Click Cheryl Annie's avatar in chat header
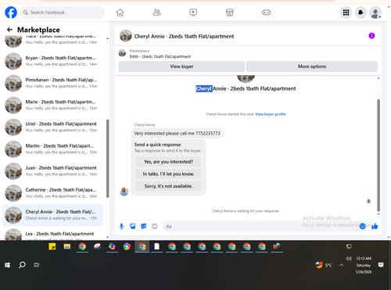Image resolution: width=391 pixels, height=290 pixels. [126, 36]
